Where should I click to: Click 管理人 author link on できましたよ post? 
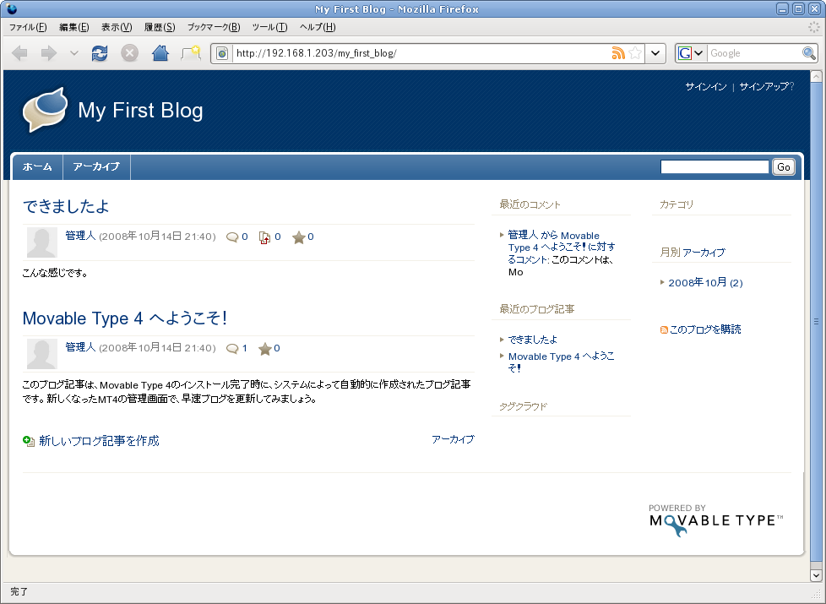pos(80,237)
